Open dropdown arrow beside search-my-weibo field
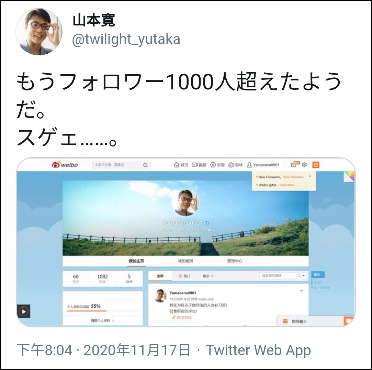The height and width of the screenshot is (370, 372). 303,276
